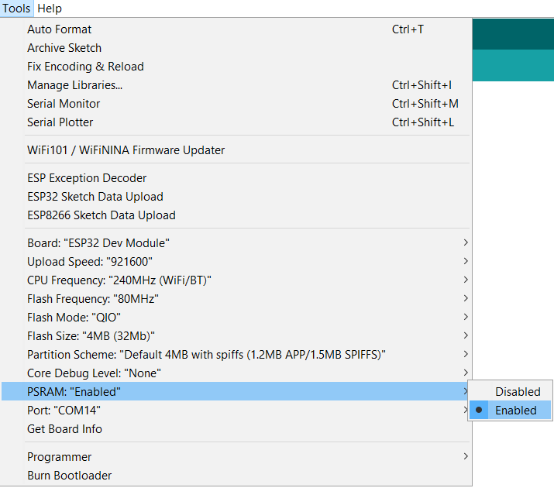Open WiFi101 / WiFiNINA Firmware Updater
The image size is (554, 488).
click(x=126, y=150)
